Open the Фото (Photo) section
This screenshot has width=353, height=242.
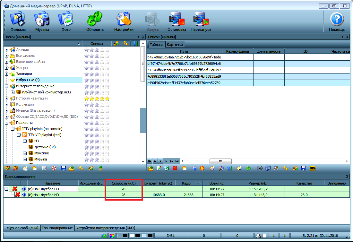point(66,21)
